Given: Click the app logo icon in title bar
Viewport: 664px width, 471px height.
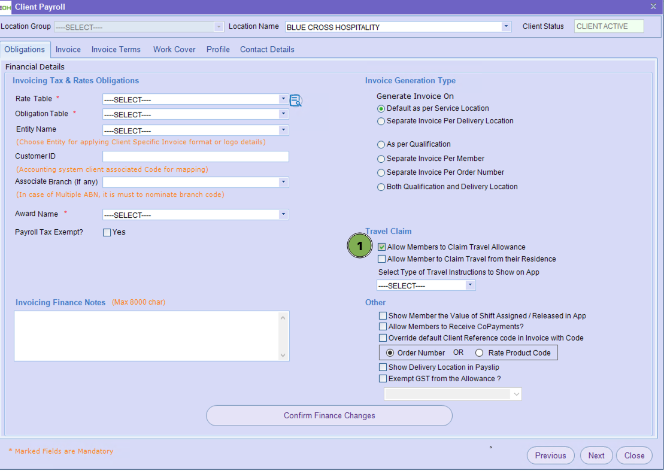Looking at the screenshot, I should point(6,7).
